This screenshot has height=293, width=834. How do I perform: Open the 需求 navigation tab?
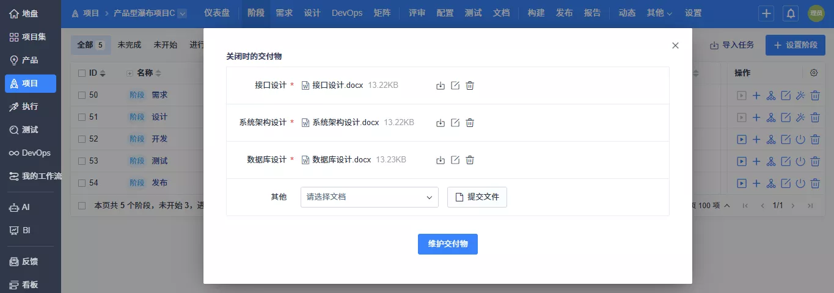point(284,13)
